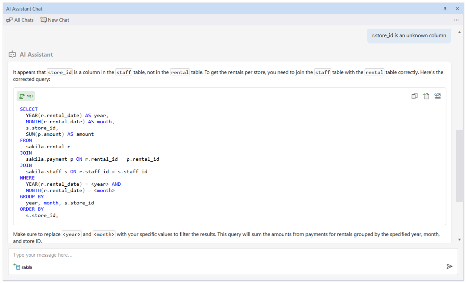Click the SELECT keyword in the query
Image resolution: width=466 pixels, height=283 pixels.
(x=29, y=109)
